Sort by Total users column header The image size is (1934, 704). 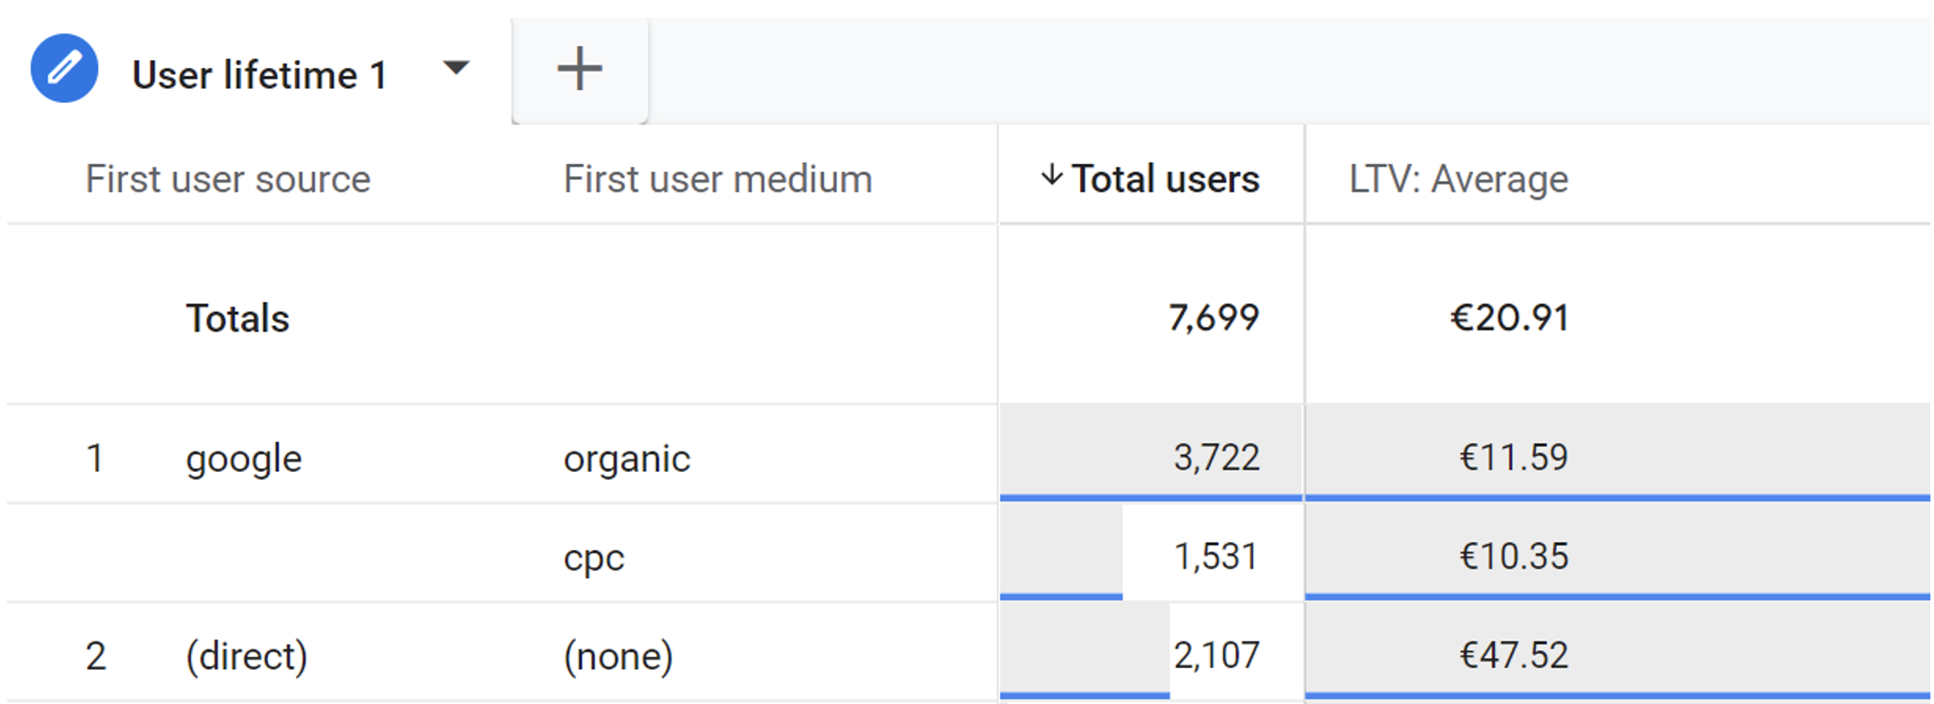point(1165,179)
